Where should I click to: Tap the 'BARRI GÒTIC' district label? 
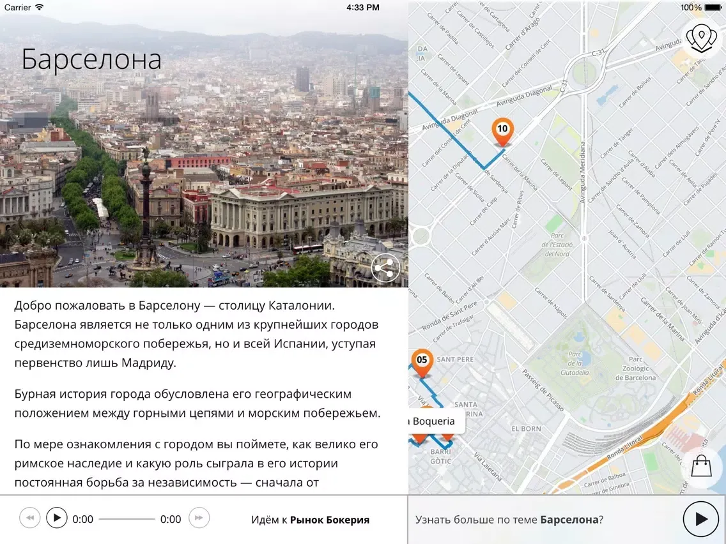(x=440, y=456)
